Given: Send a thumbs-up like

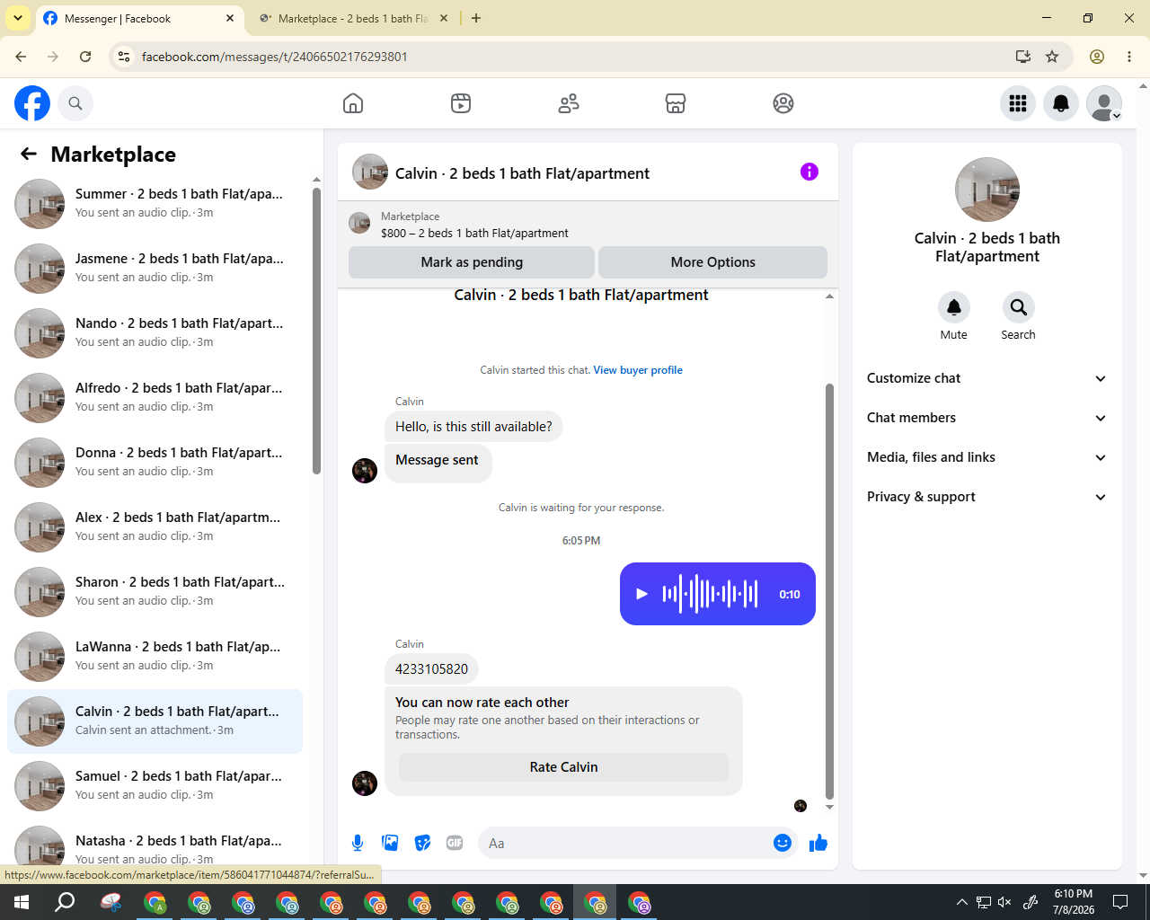Looking at the screenshot, I should tap(818, 843).
